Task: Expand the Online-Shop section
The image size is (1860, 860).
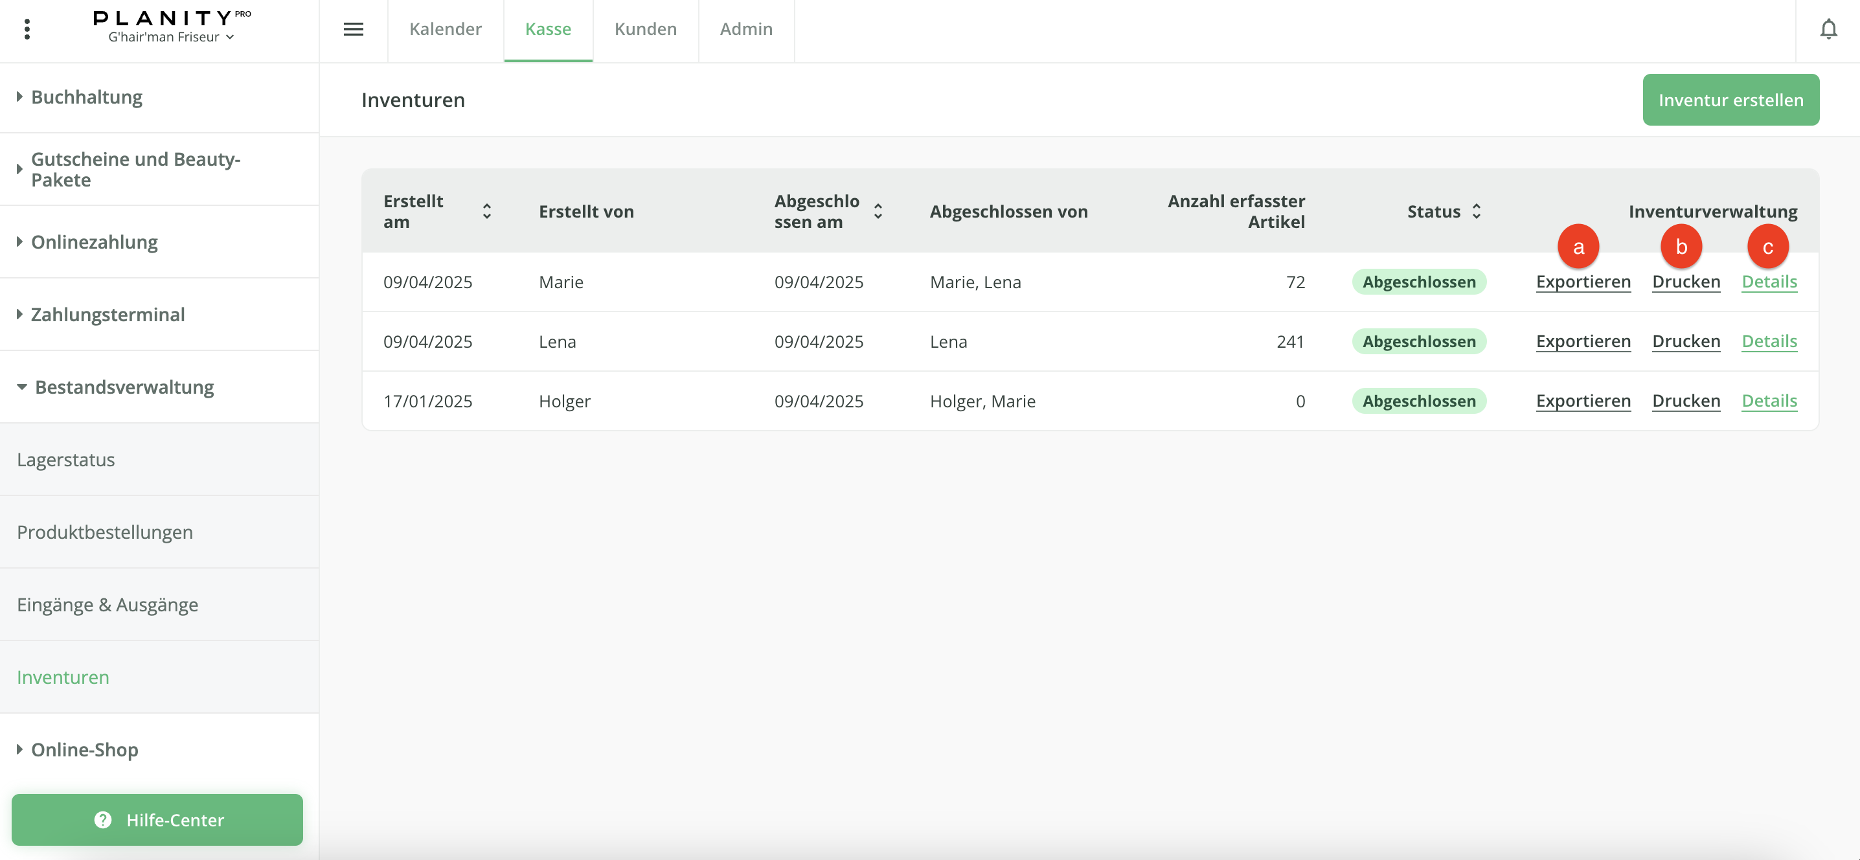Action: click(x=84, y=749)
